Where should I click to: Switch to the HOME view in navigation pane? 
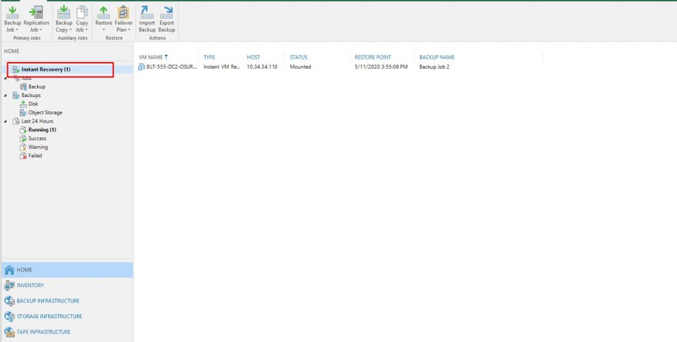(67, 269)
